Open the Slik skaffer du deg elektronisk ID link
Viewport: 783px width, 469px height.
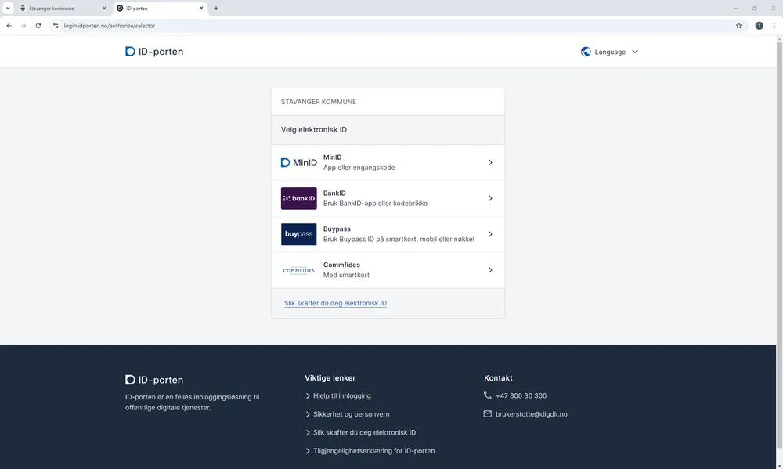[335, 303]
